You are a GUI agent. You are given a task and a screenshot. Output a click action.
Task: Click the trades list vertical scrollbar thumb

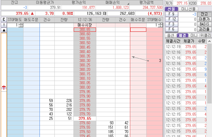[209, 74]
